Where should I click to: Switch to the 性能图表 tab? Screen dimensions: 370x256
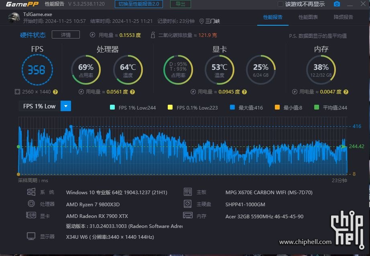point(308,17)
